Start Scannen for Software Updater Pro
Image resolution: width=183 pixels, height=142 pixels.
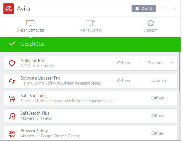click(x=158, y=80)
